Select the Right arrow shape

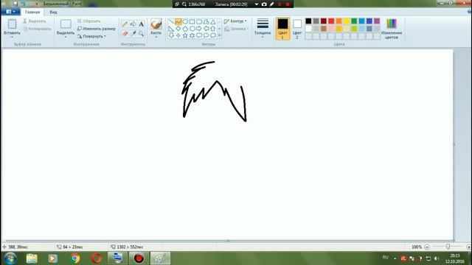click(199, 29)
